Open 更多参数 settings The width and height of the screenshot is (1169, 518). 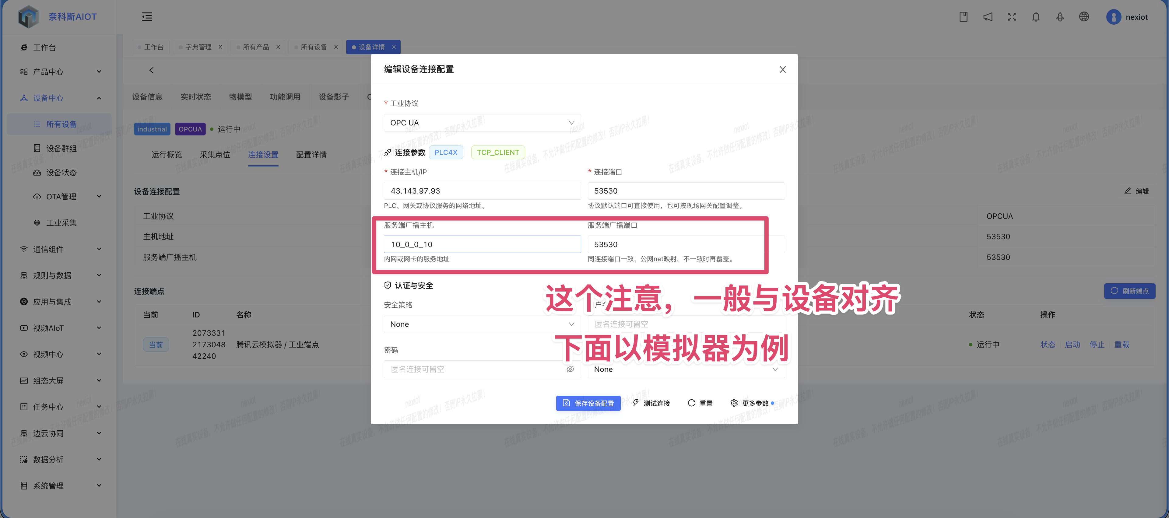click(752, 403)
